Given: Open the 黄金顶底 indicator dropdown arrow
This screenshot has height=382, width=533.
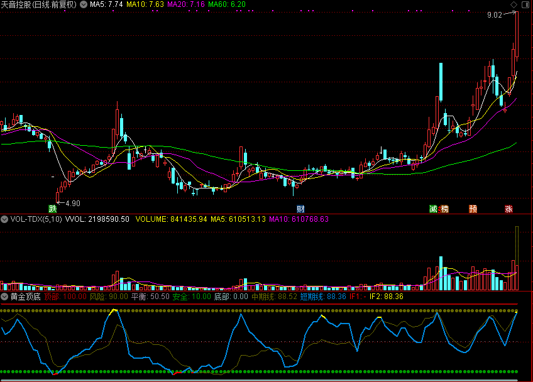Looking at the screenshot, I should pos(4,296).
